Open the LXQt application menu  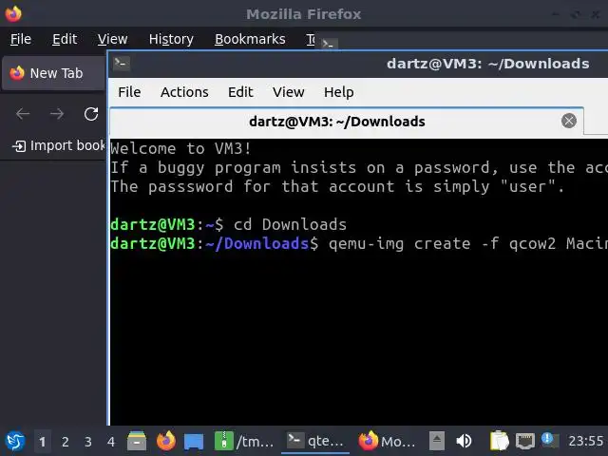coord(15,441)
